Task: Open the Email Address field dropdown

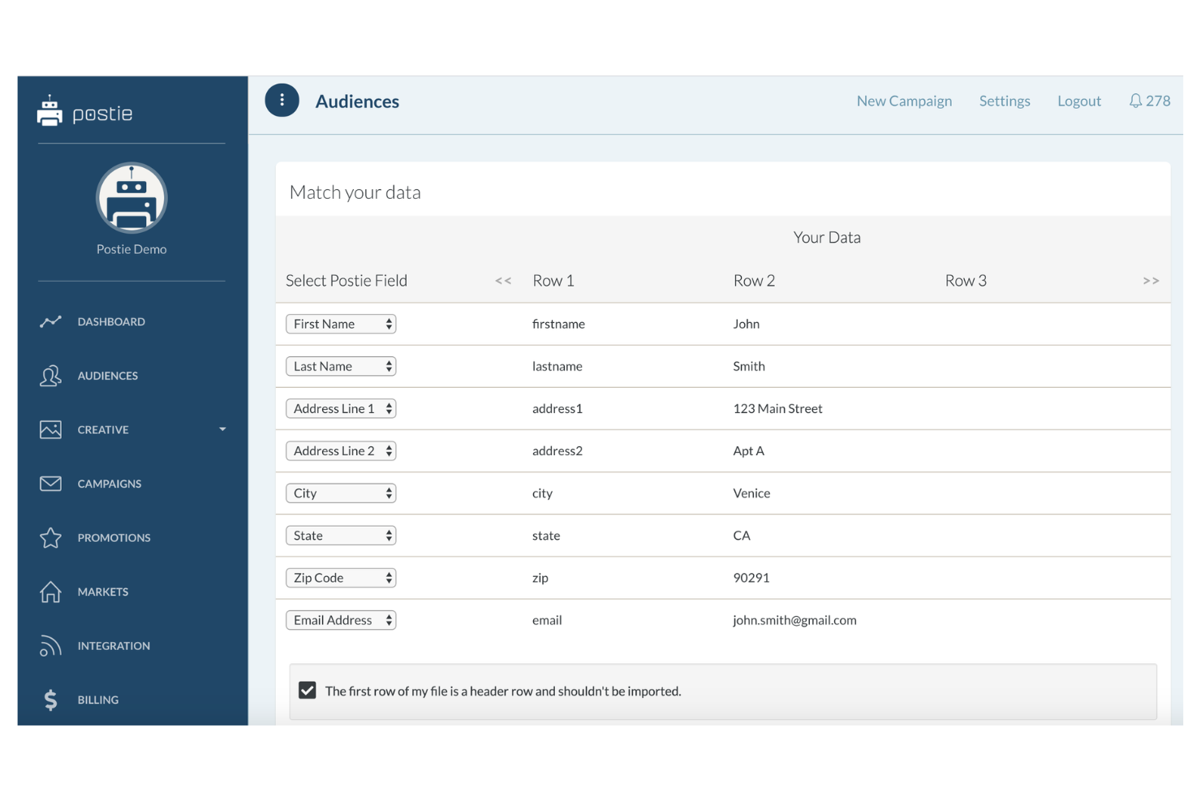Action: [x=341, y=619]
